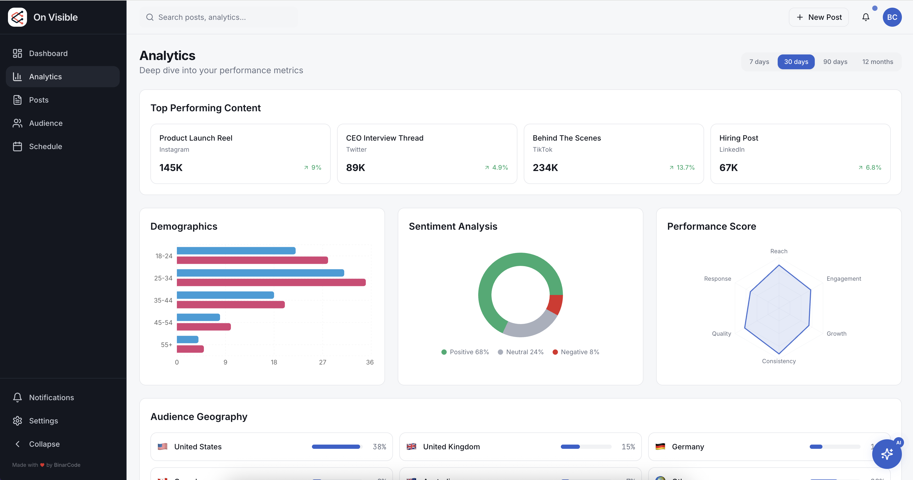Select the 12 months time range
The height and width of the screenshot is (480, 913).
click(x=878, y=62)
